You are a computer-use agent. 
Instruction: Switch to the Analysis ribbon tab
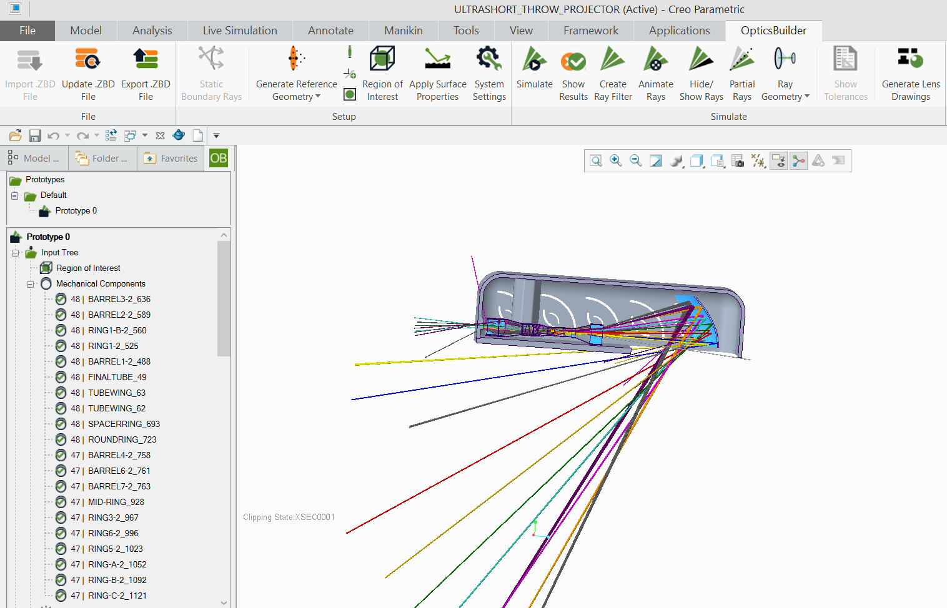[152, 31]
